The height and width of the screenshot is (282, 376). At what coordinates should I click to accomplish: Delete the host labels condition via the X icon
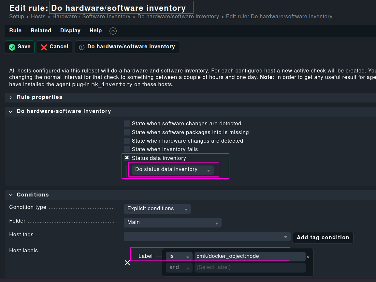coord(127,262)
